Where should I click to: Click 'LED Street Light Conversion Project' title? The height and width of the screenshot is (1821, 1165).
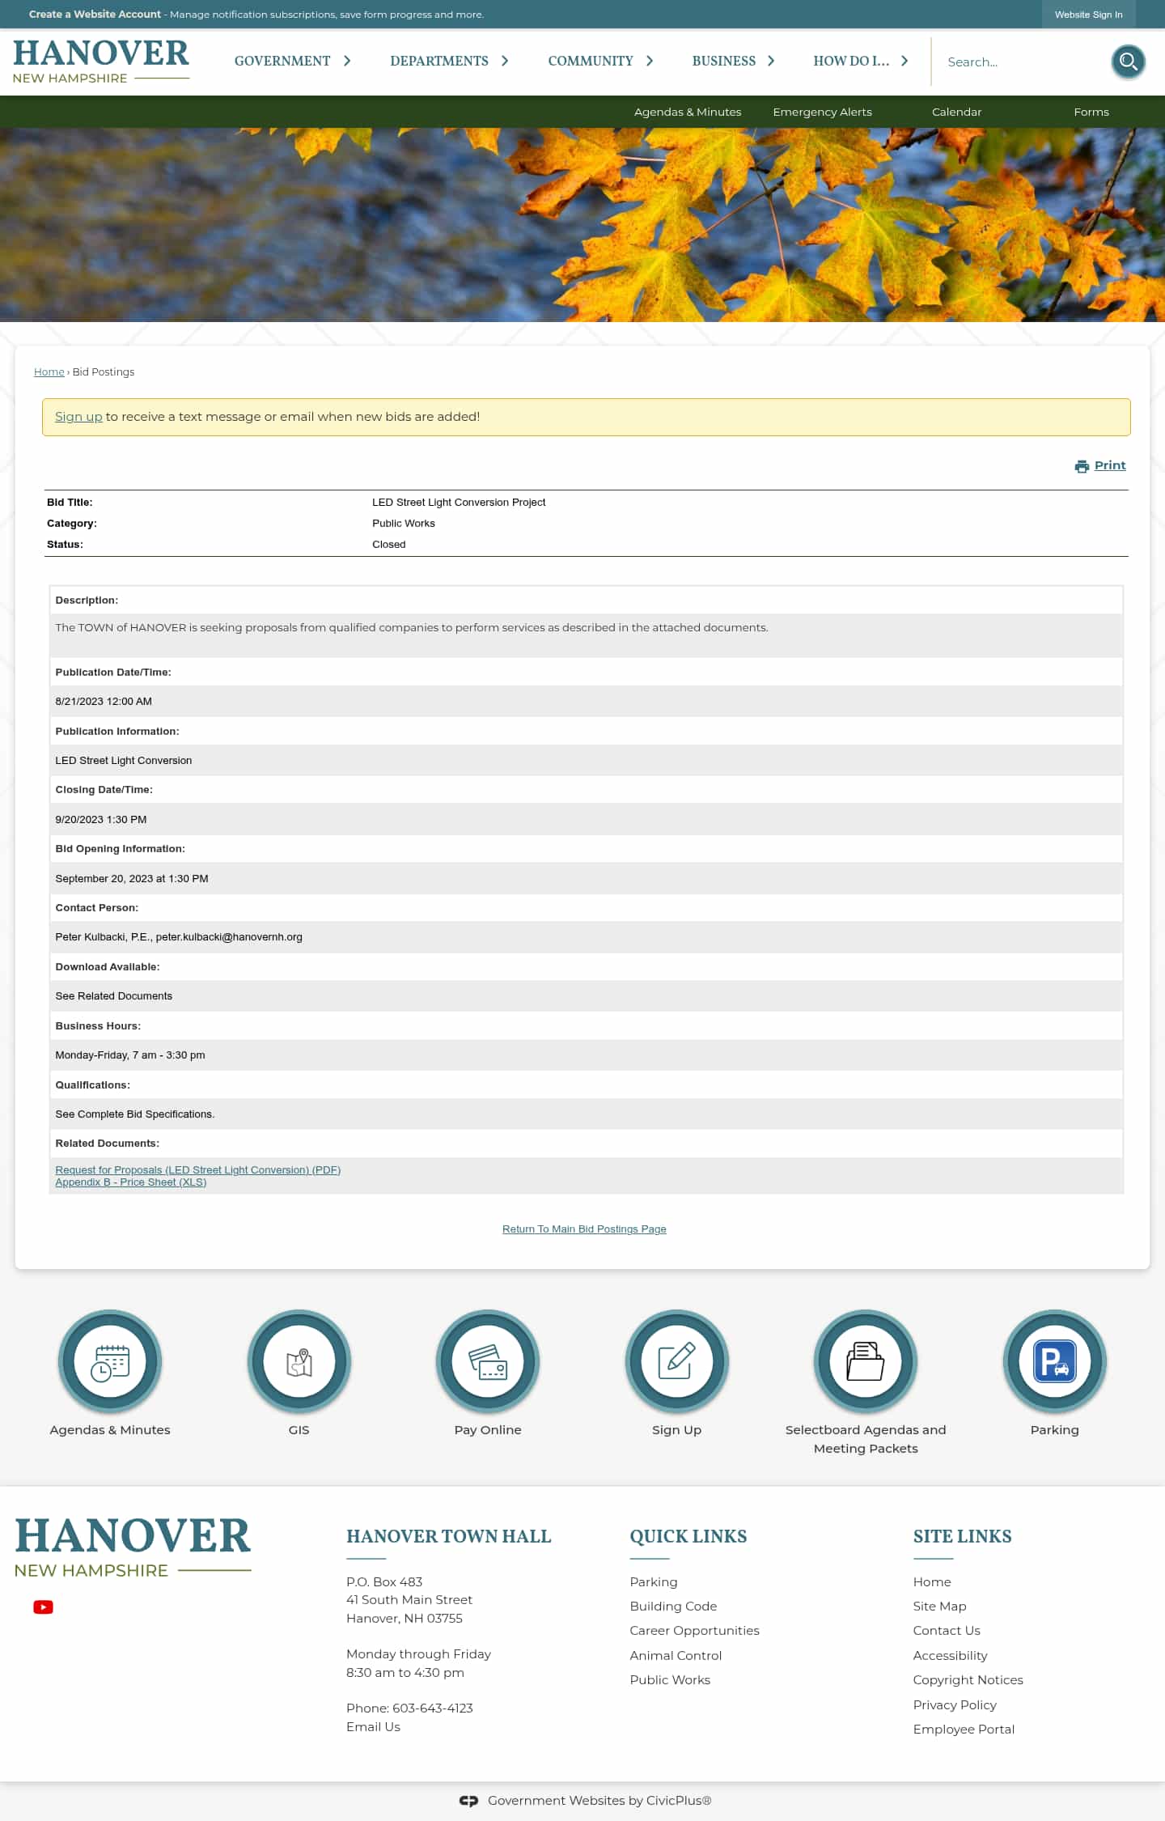[459, 502]
